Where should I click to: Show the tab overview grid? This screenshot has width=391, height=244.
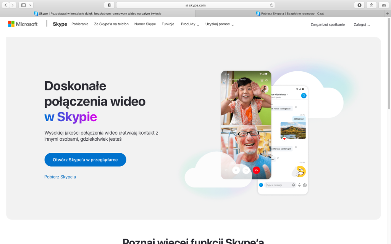coord(383,5)
